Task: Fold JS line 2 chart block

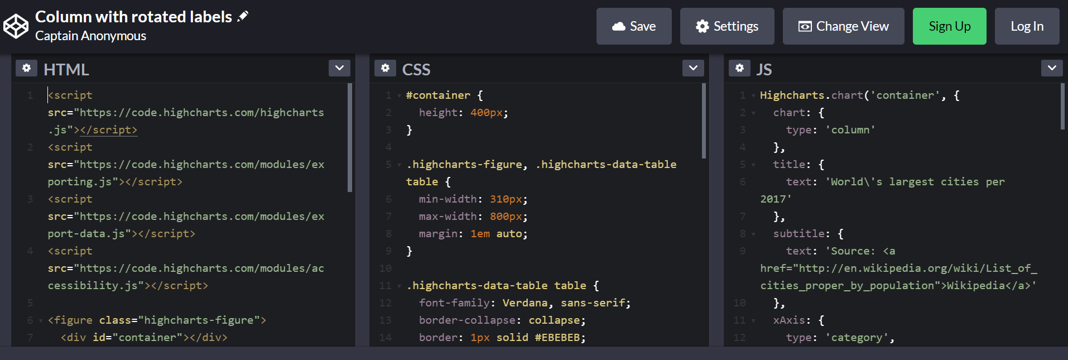Action: coord(753,113)
